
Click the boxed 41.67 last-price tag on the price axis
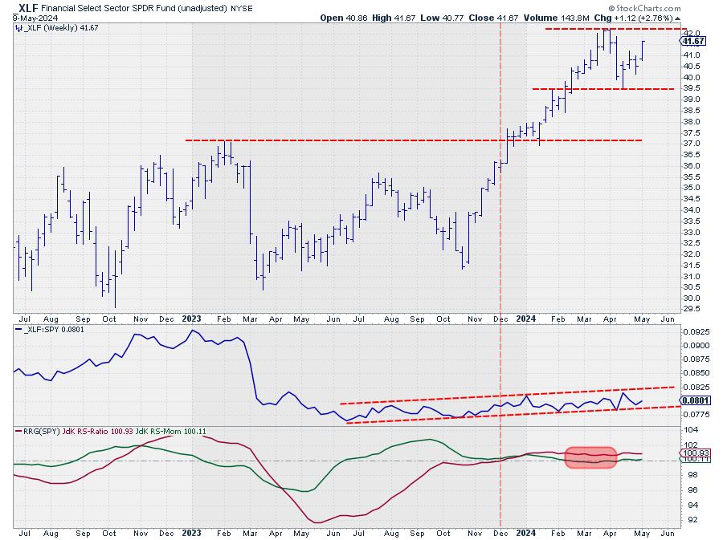[693, 42]
